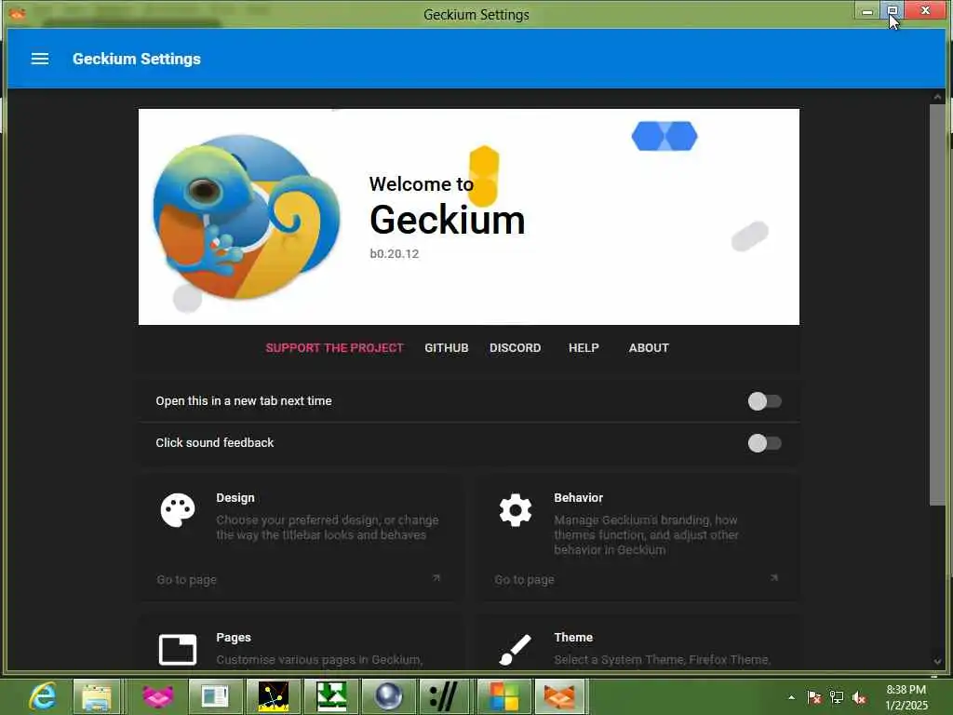Click the Action Center flag tray icon
This screenshot has width=953, height=715.
[x=814, y=697]
